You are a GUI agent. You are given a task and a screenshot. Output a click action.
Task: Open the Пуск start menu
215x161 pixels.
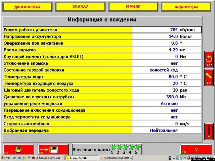[x=6, y=158]
